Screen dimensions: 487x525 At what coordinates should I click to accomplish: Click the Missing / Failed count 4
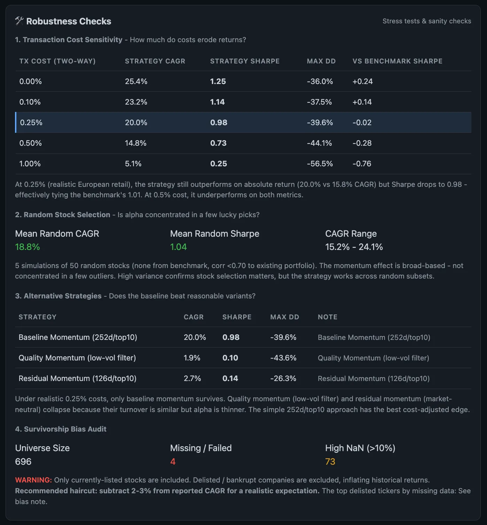(x=173, y=462)
